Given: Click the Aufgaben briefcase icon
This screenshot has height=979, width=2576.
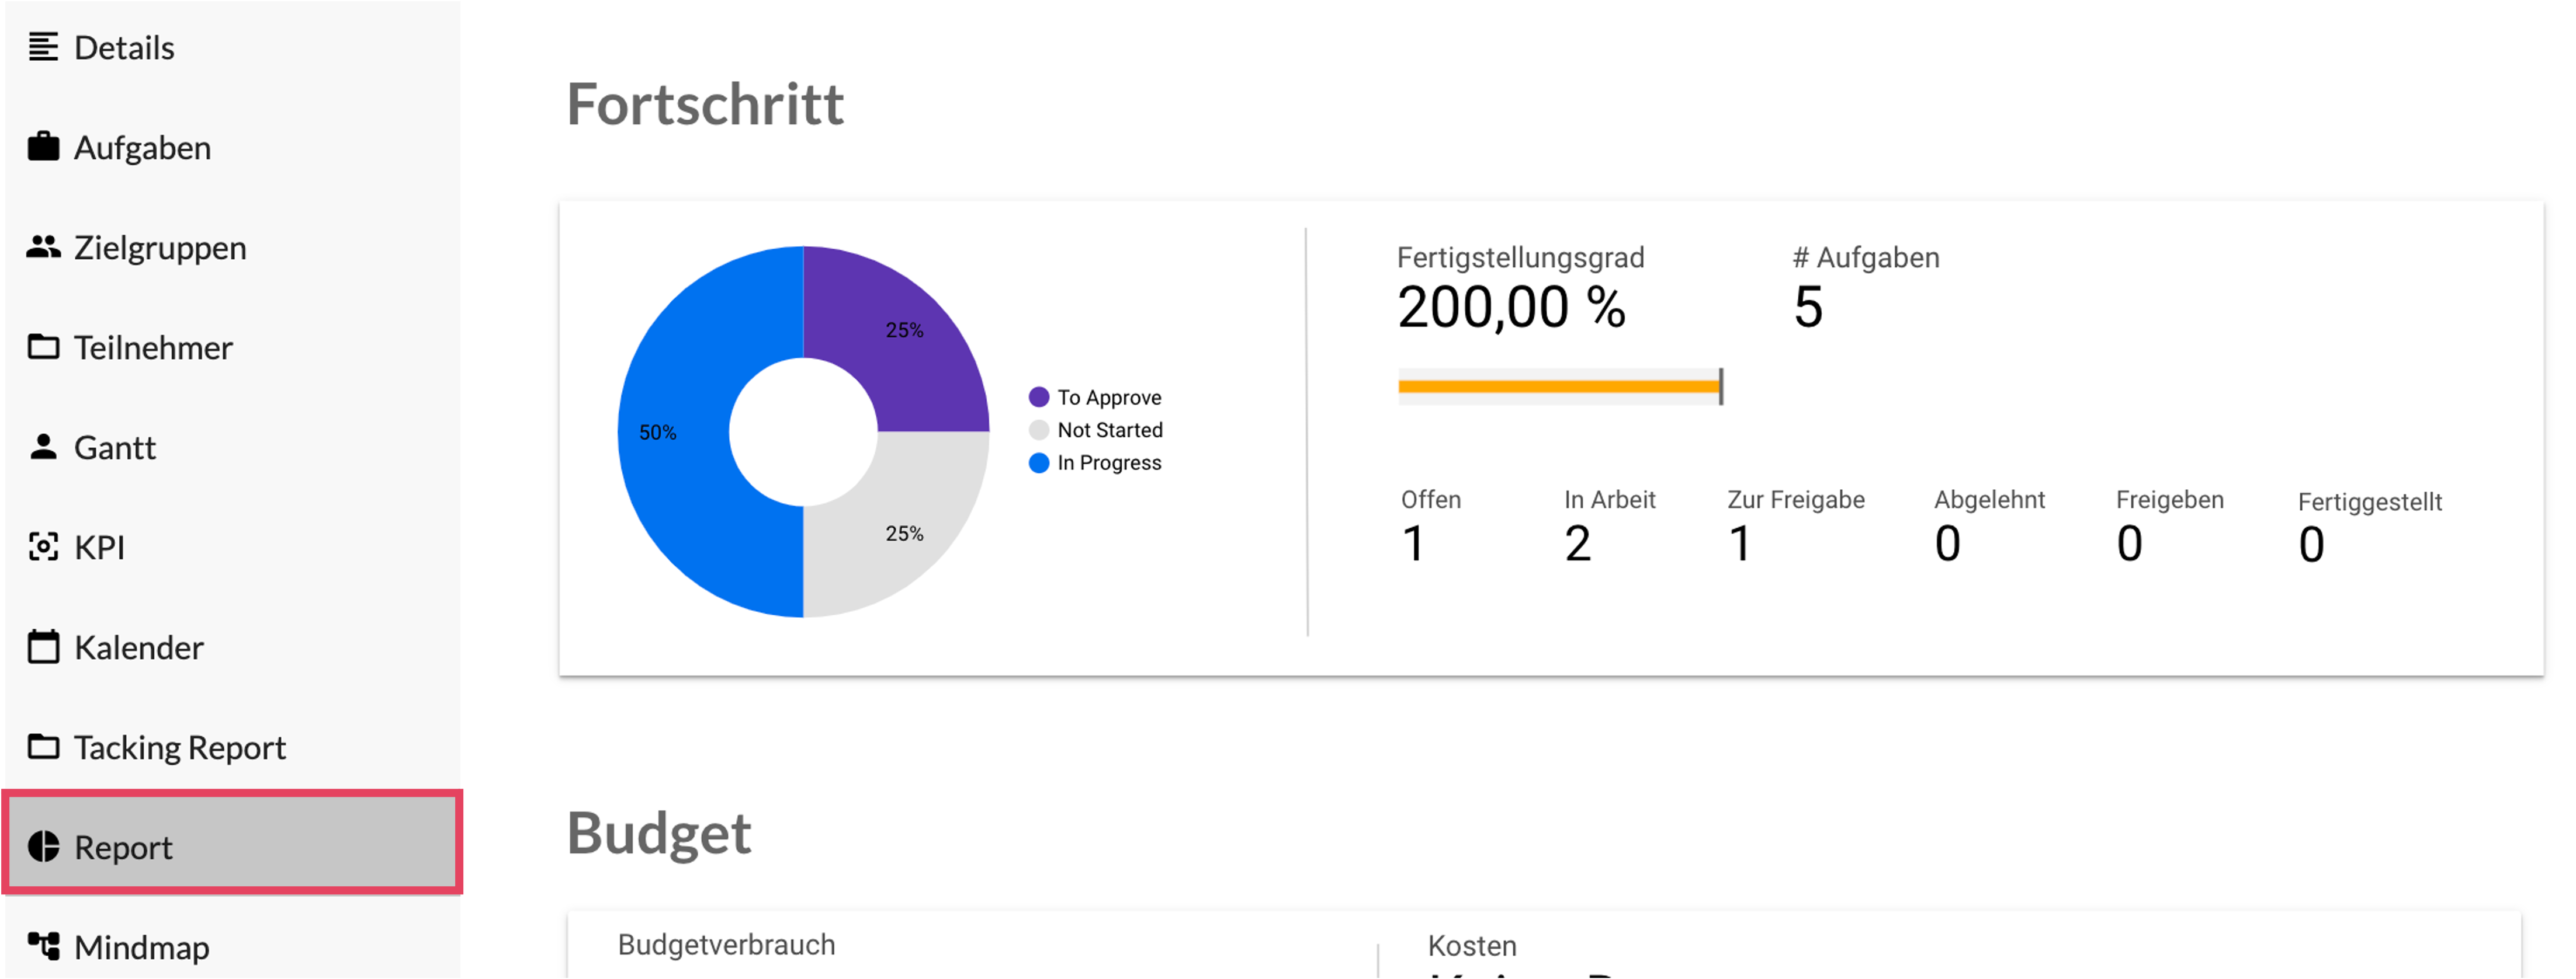Looking at the screenshot, I should pyautogui.click(x=43, y=147).
